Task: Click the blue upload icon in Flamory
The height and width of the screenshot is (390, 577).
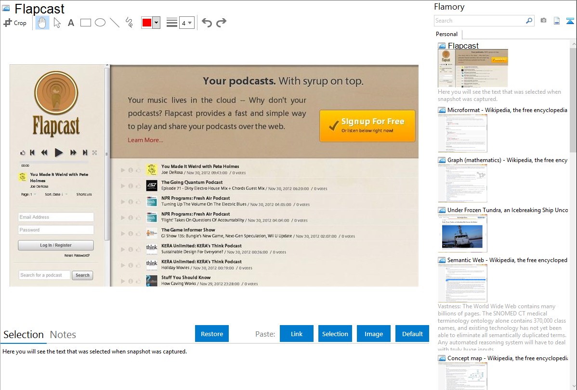Action: pyautogui.click(x=570, y=21)
